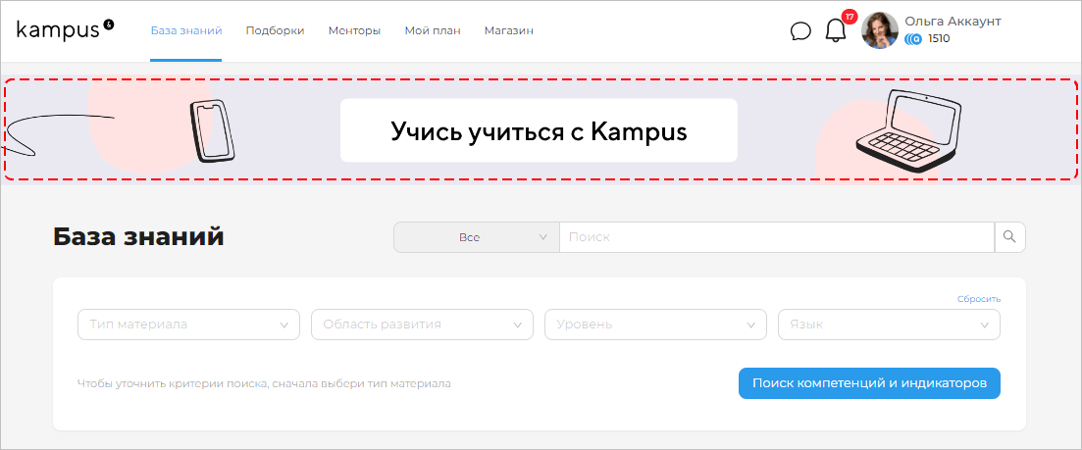Go to the Менторы tab

(x=355, y=30)
